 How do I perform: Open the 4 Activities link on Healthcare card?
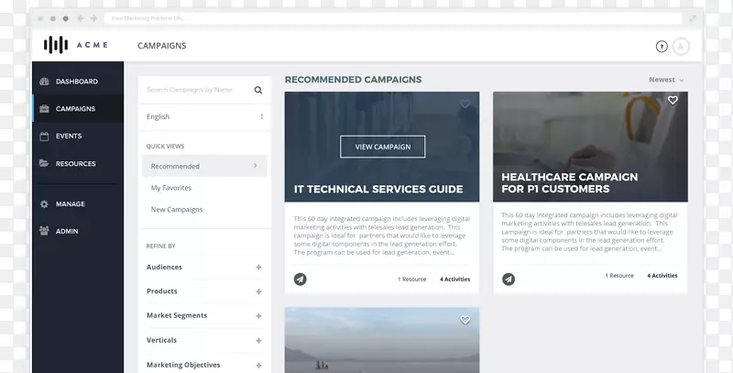662,276
